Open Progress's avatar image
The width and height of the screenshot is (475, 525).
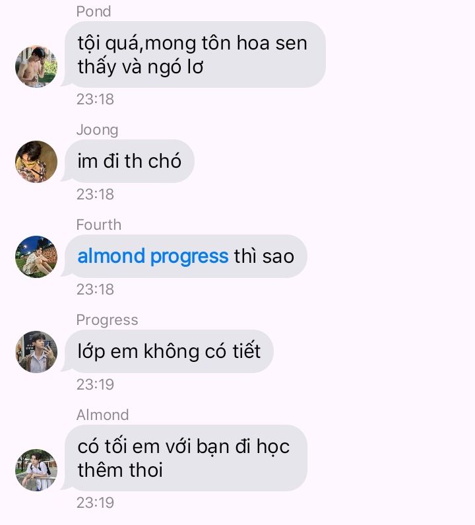[36, 352]
